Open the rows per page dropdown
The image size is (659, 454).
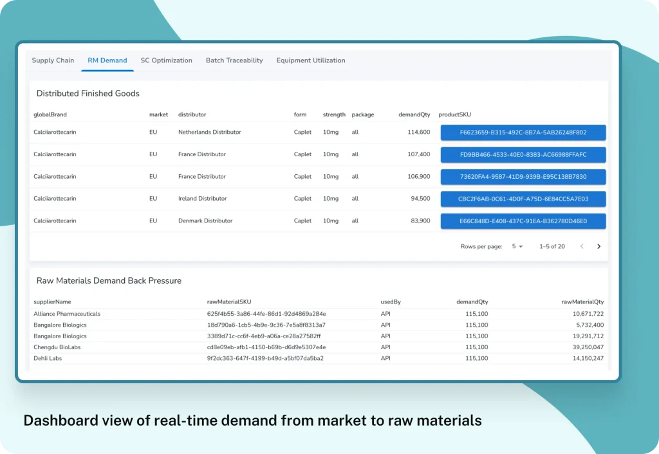[517, 246]
